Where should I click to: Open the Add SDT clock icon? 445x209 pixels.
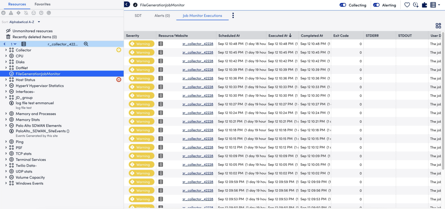point(416,5)
